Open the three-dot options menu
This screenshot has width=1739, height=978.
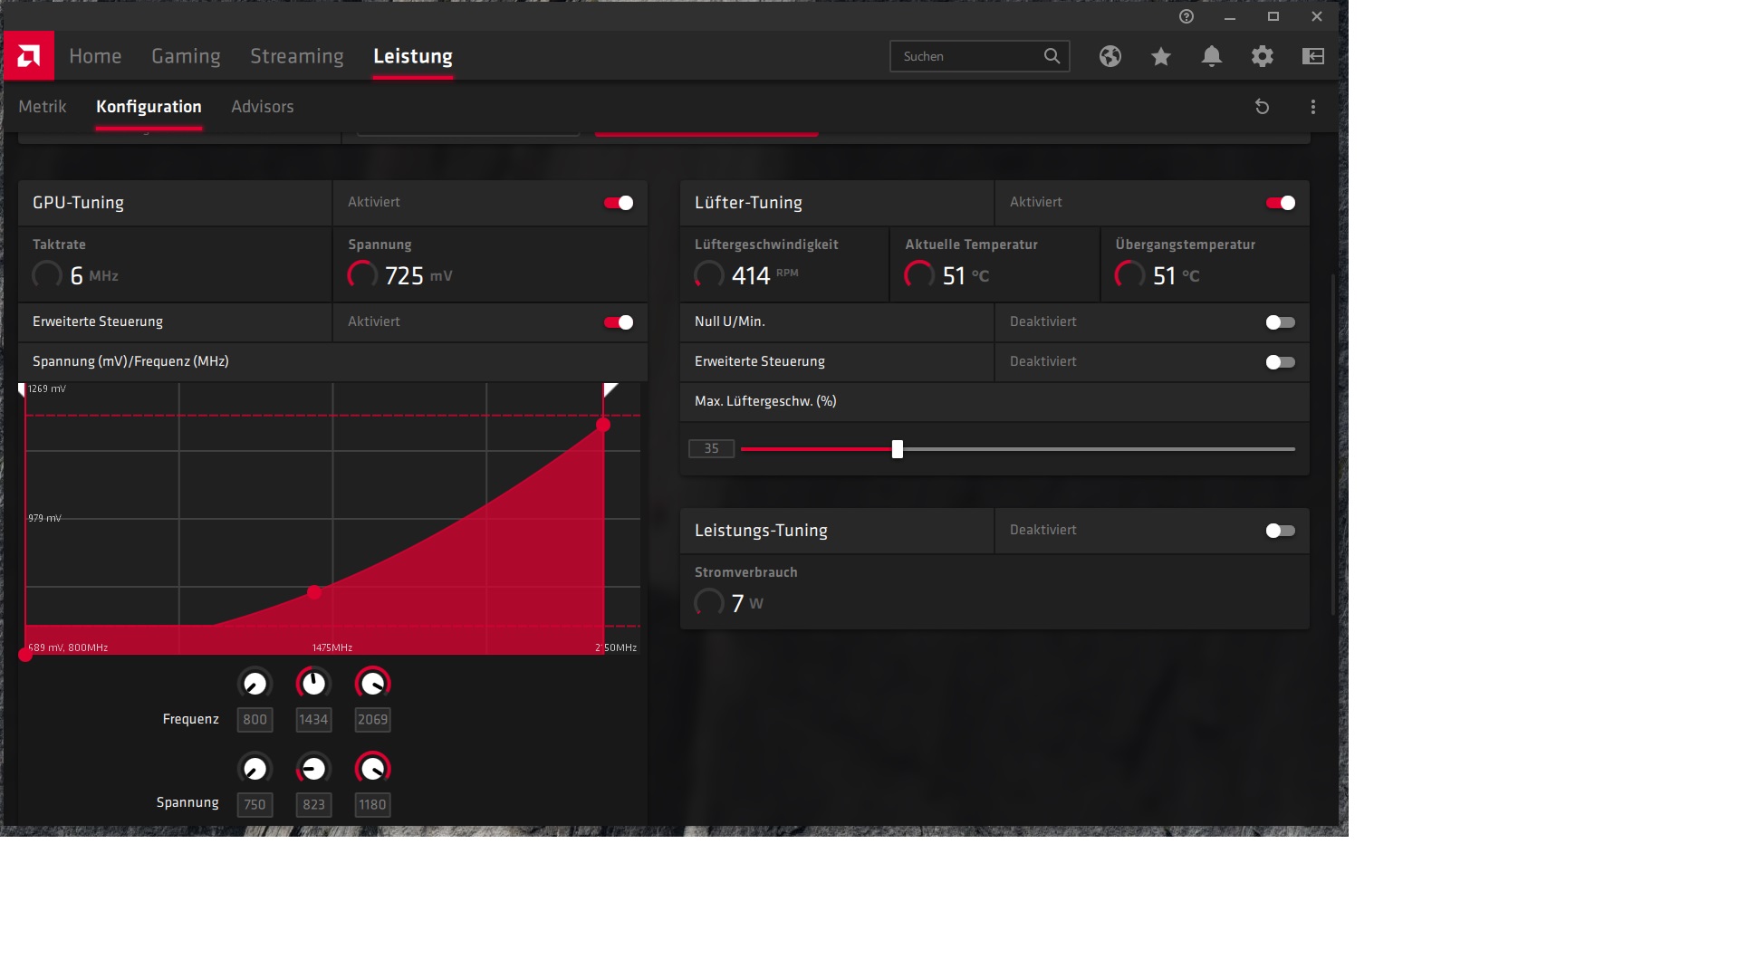point(1313,107)
